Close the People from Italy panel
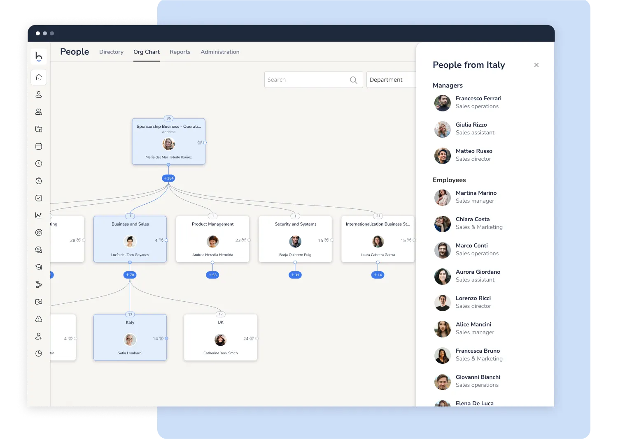618x439 pixels. click(536, 65)
